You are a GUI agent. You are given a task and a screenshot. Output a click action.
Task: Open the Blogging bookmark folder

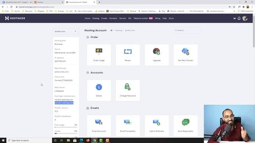[39, 11]
